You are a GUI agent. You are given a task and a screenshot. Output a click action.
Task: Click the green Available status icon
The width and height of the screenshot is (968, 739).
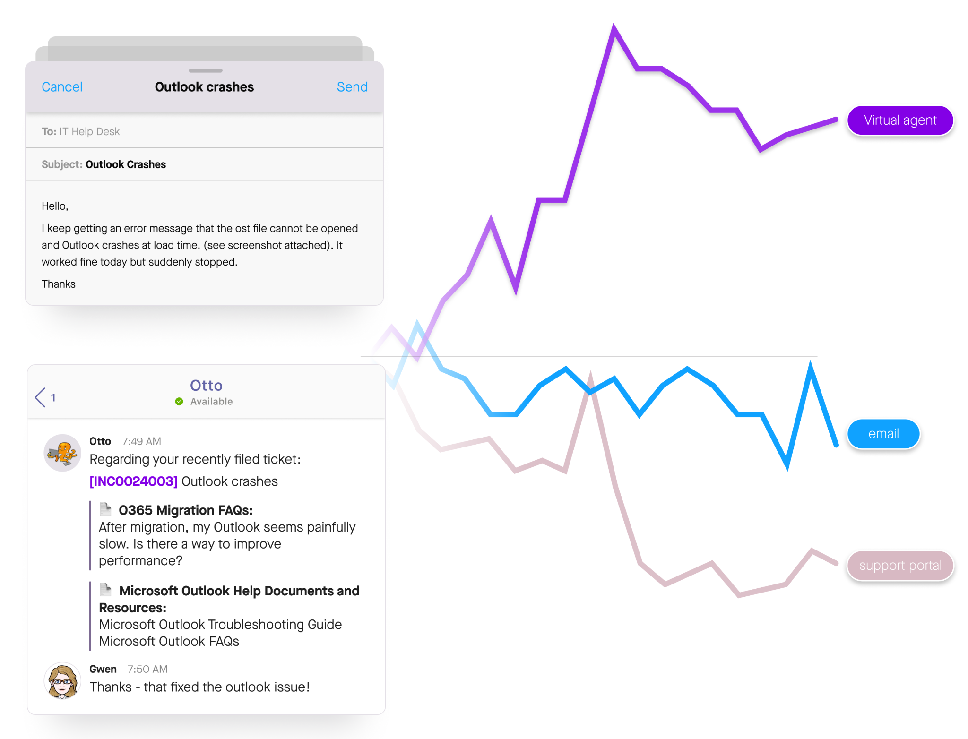179,402
